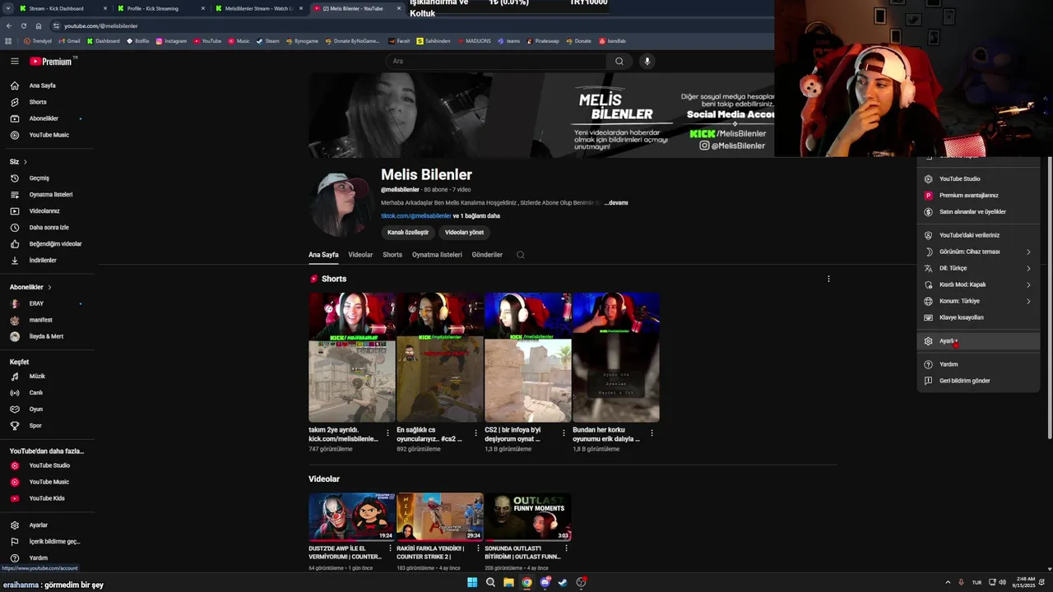Screen dimensions: 1053x592
Task: Expand Görünüm: Cihaz teması submenu
Action: pos(978,252)
